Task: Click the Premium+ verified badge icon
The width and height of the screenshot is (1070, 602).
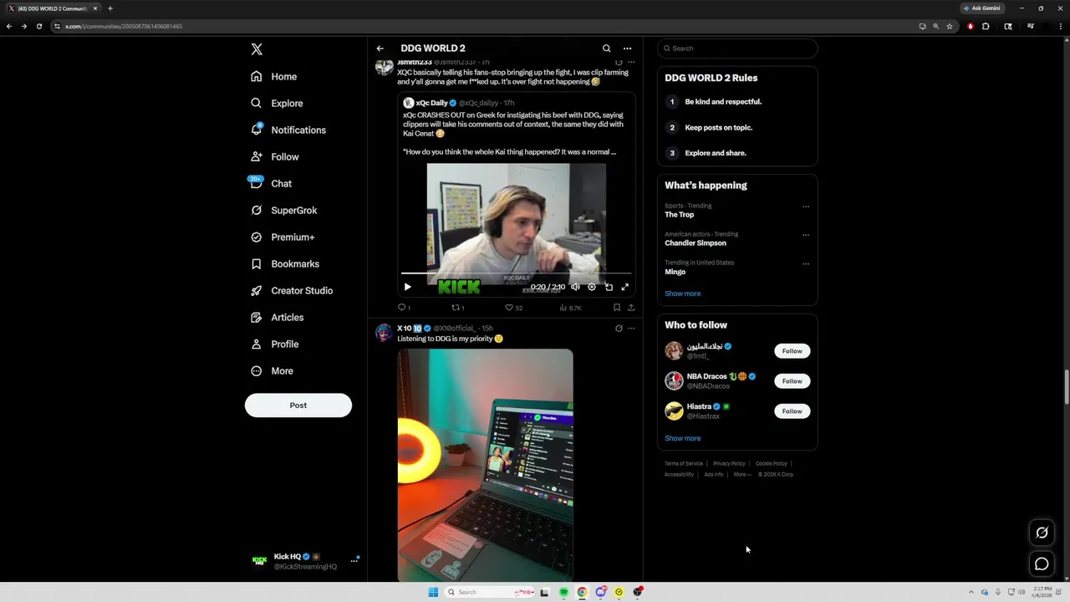Action: (257, 237)
